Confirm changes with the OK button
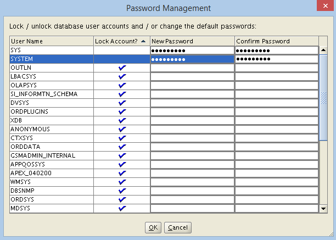Image resolution: width=336 pixels, height=240 pixels. pos(153,227)
